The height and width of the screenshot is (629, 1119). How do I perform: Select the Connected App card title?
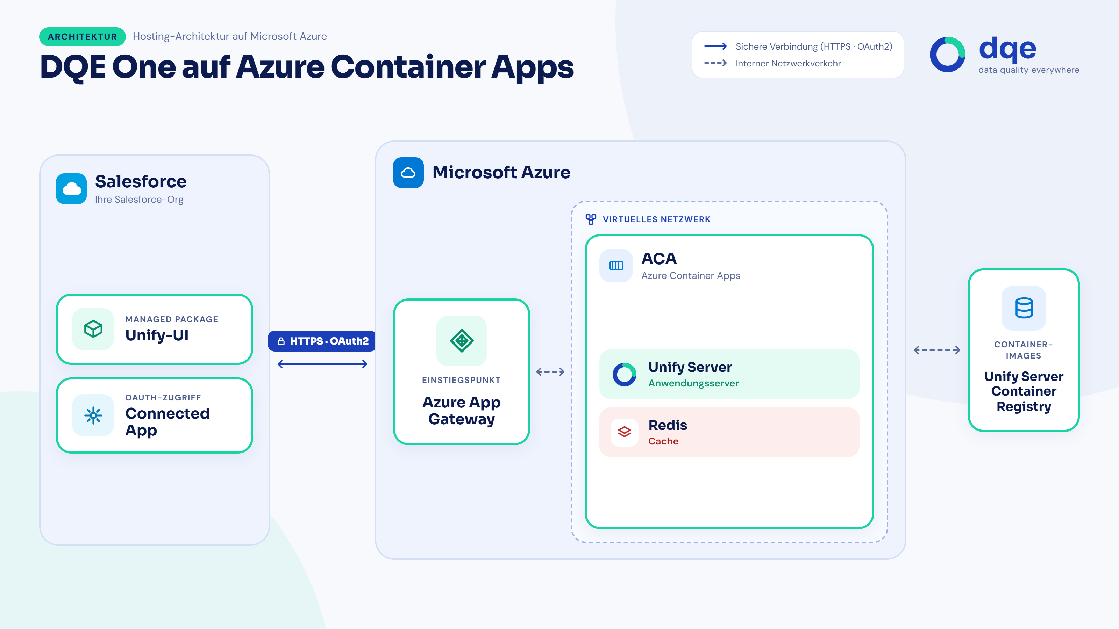168,421
